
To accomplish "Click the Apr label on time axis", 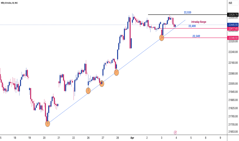I will [132, 138].
